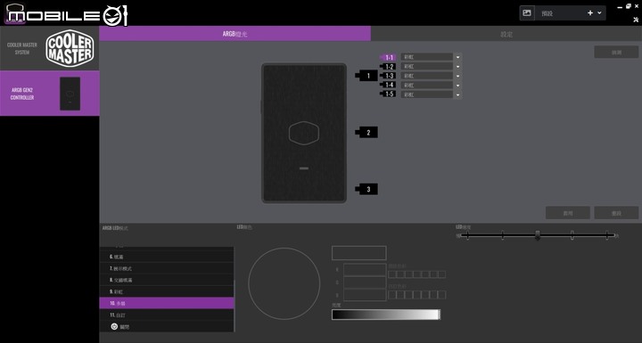The width and height of the screenshot is (642, 343).
Task: Click the 重設 reset button
Action: coord(616,213)
